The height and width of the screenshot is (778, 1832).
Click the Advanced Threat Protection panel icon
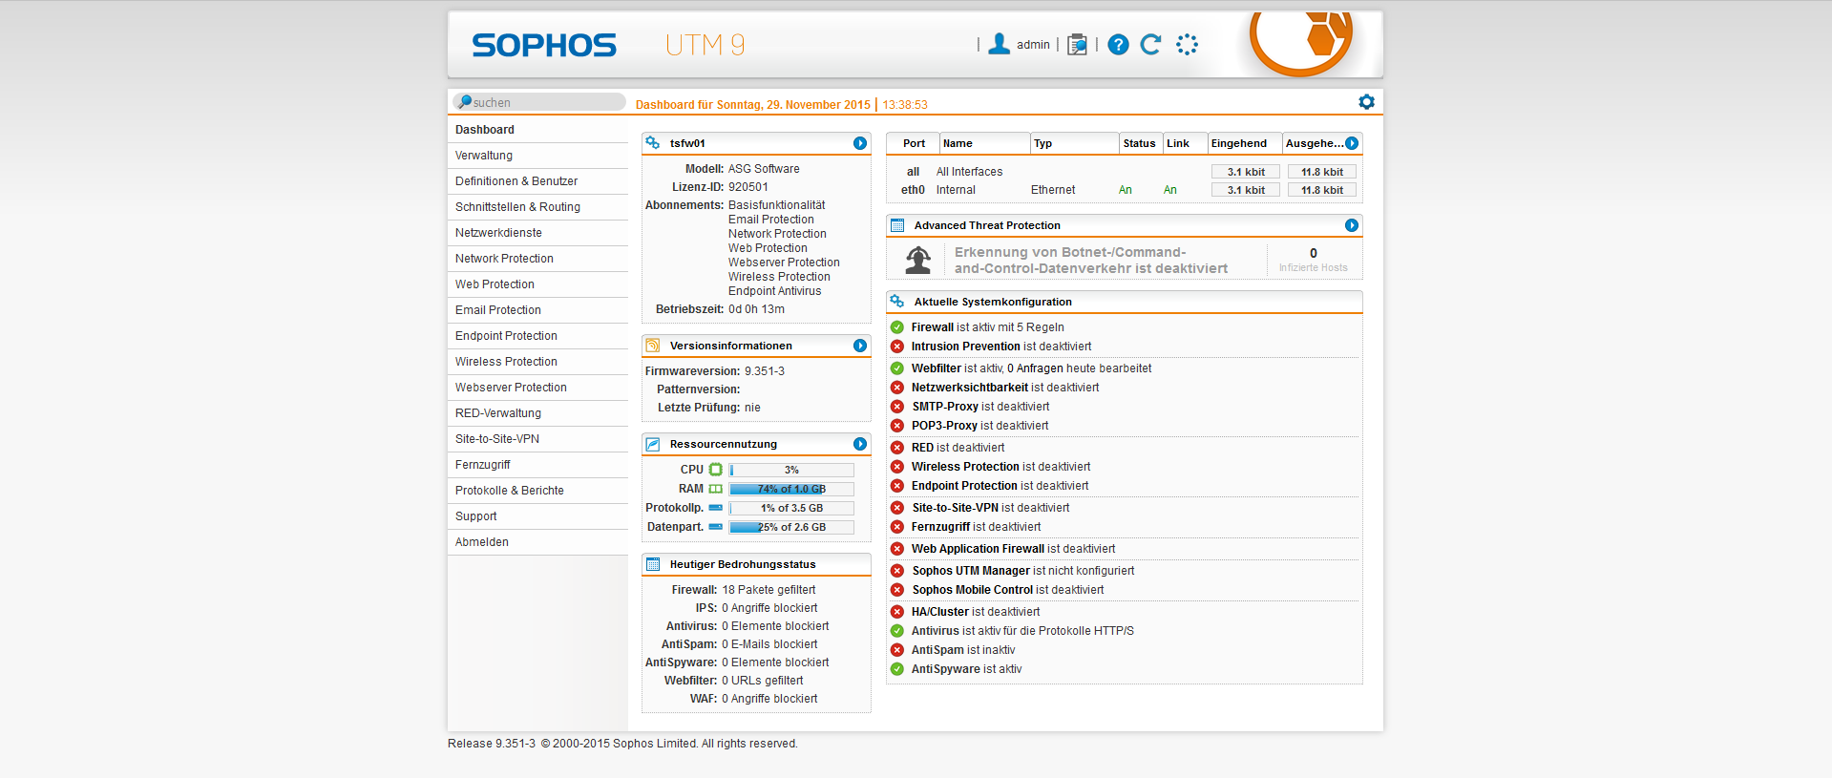click(x=897, y=225)
